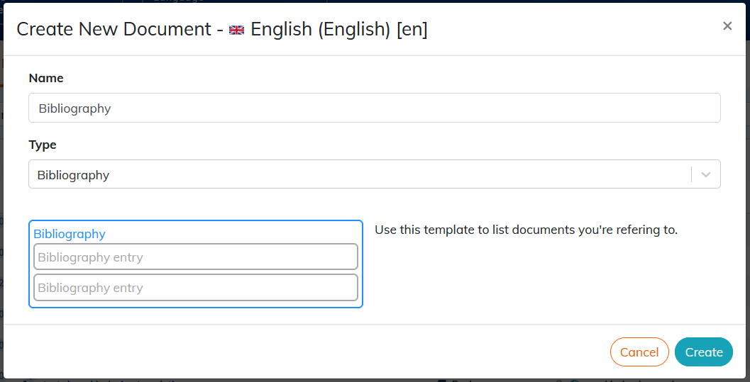Click the template description text
This screenshot has height=382, width=750.
(x=526, y=230)
